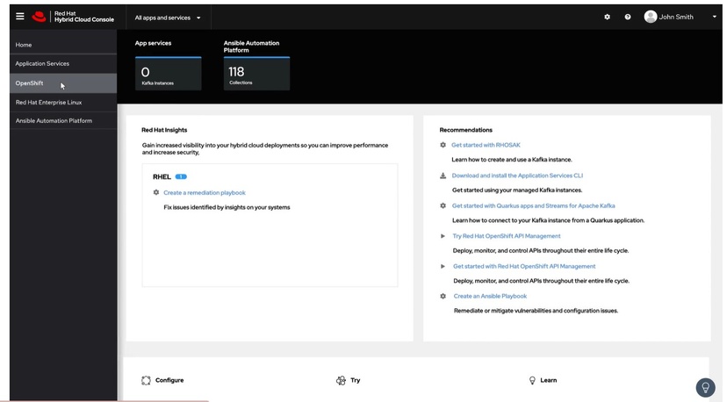Image resolution: width=727 pixels, height=402 pixels.
Task: Click the Try section icon
Action: (341, 381)
